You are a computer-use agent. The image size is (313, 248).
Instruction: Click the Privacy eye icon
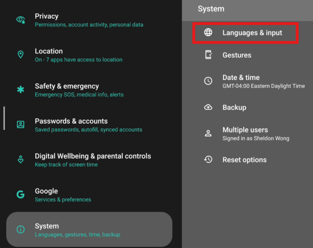coord(21,20)
